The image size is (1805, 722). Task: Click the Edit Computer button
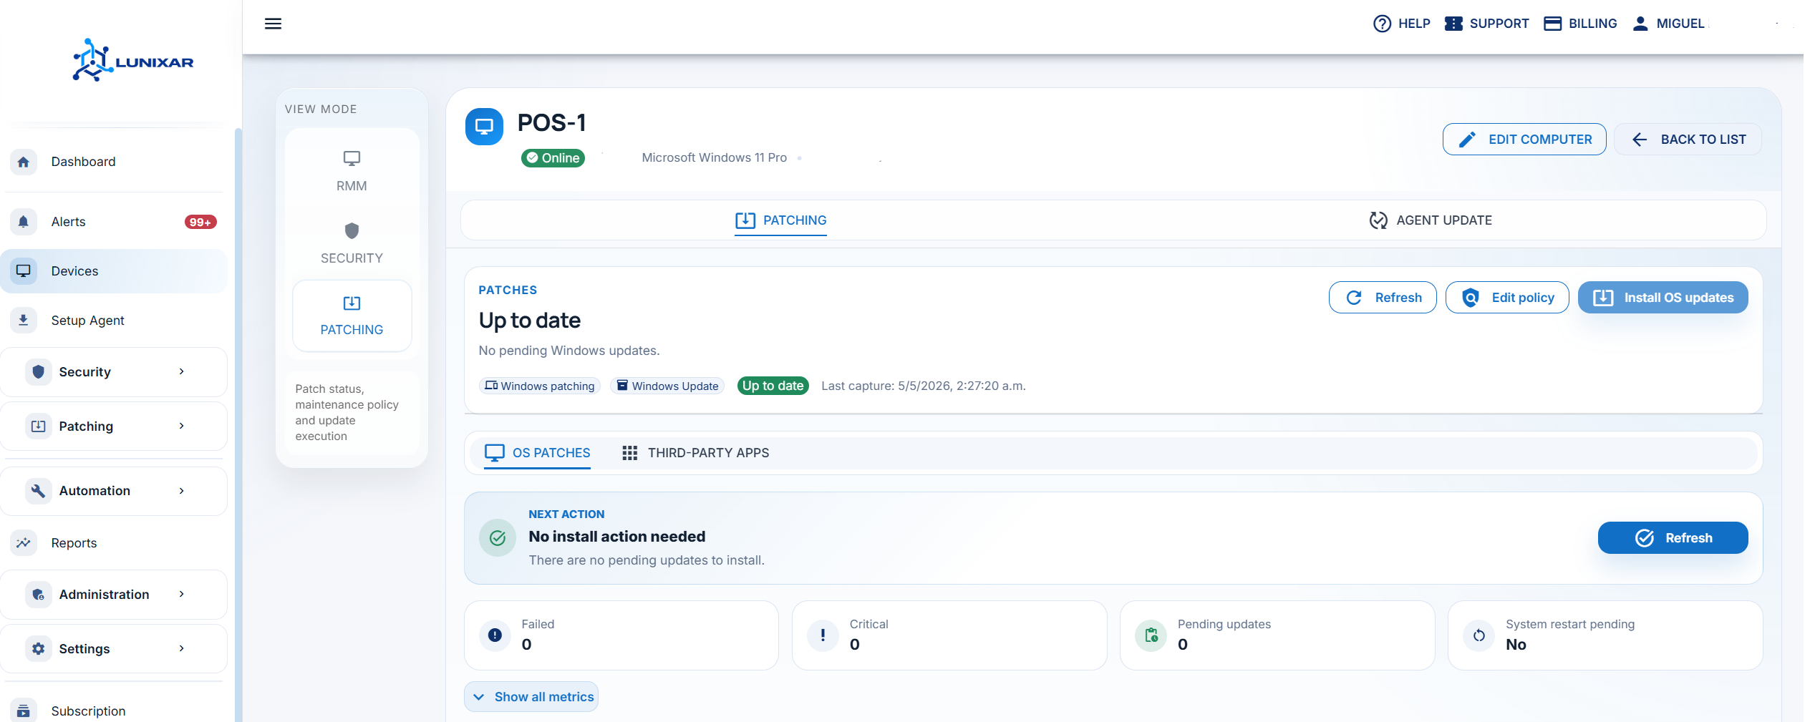(1524, 140)
